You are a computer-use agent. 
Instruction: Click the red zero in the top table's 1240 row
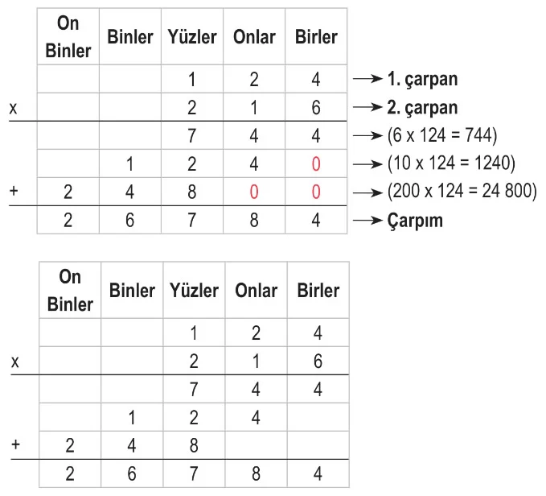pyautogui.click(x=316, y=164)
